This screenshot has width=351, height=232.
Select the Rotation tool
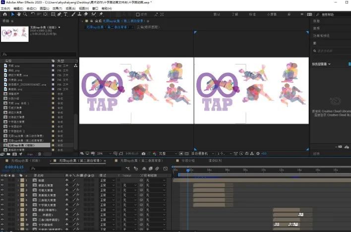point(33,14)
